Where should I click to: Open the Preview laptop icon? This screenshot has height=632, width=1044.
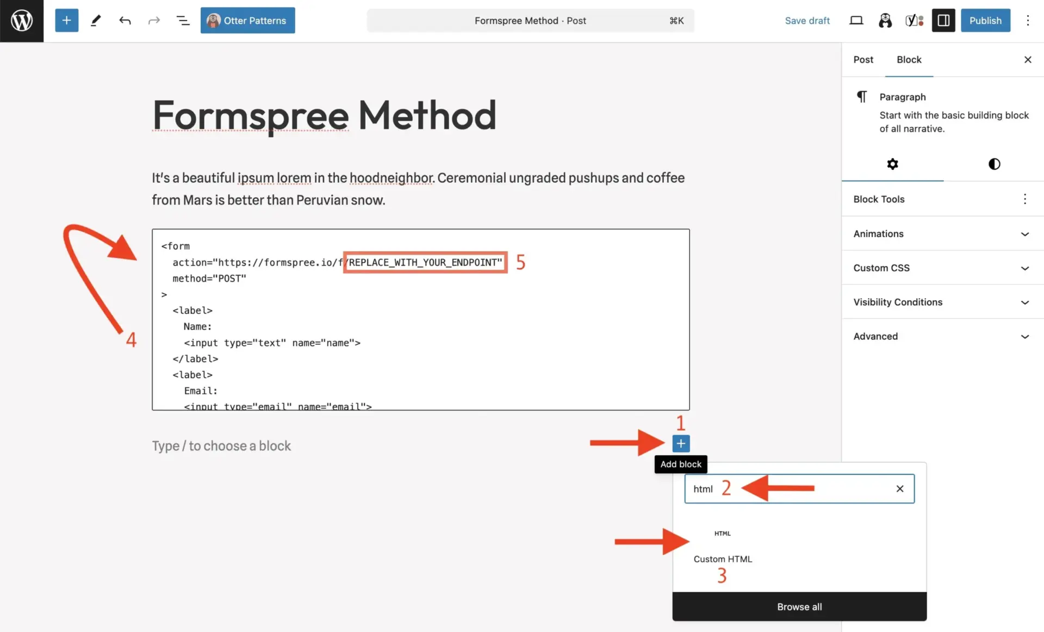(856, 20)
